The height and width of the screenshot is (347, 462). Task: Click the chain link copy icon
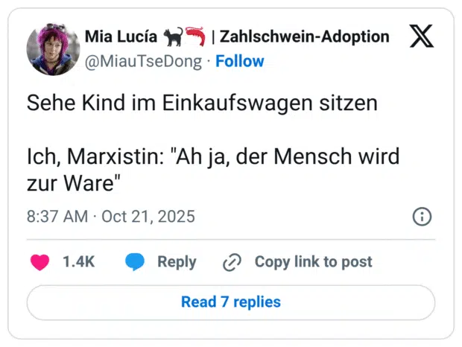[232, 262]
